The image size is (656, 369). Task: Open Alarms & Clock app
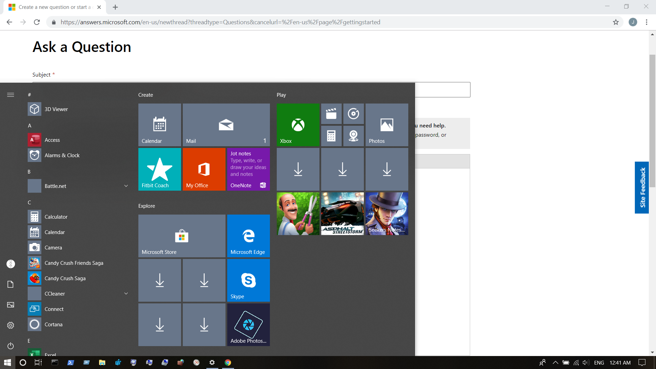(78, 155)
